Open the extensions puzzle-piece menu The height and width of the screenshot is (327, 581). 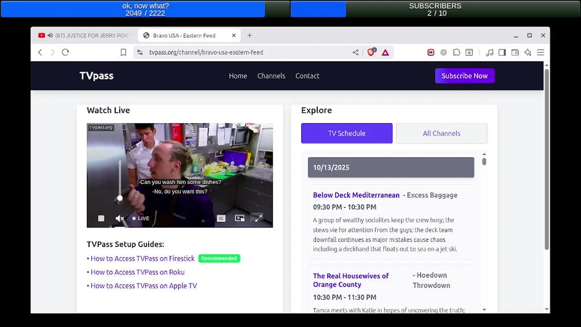coord(457,52)
